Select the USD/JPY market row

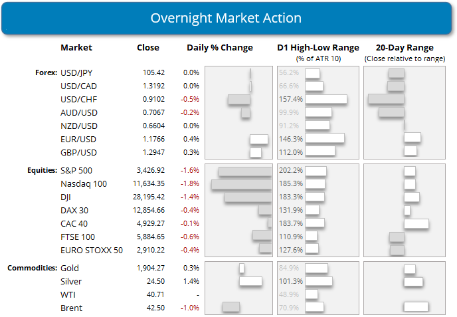76,73
